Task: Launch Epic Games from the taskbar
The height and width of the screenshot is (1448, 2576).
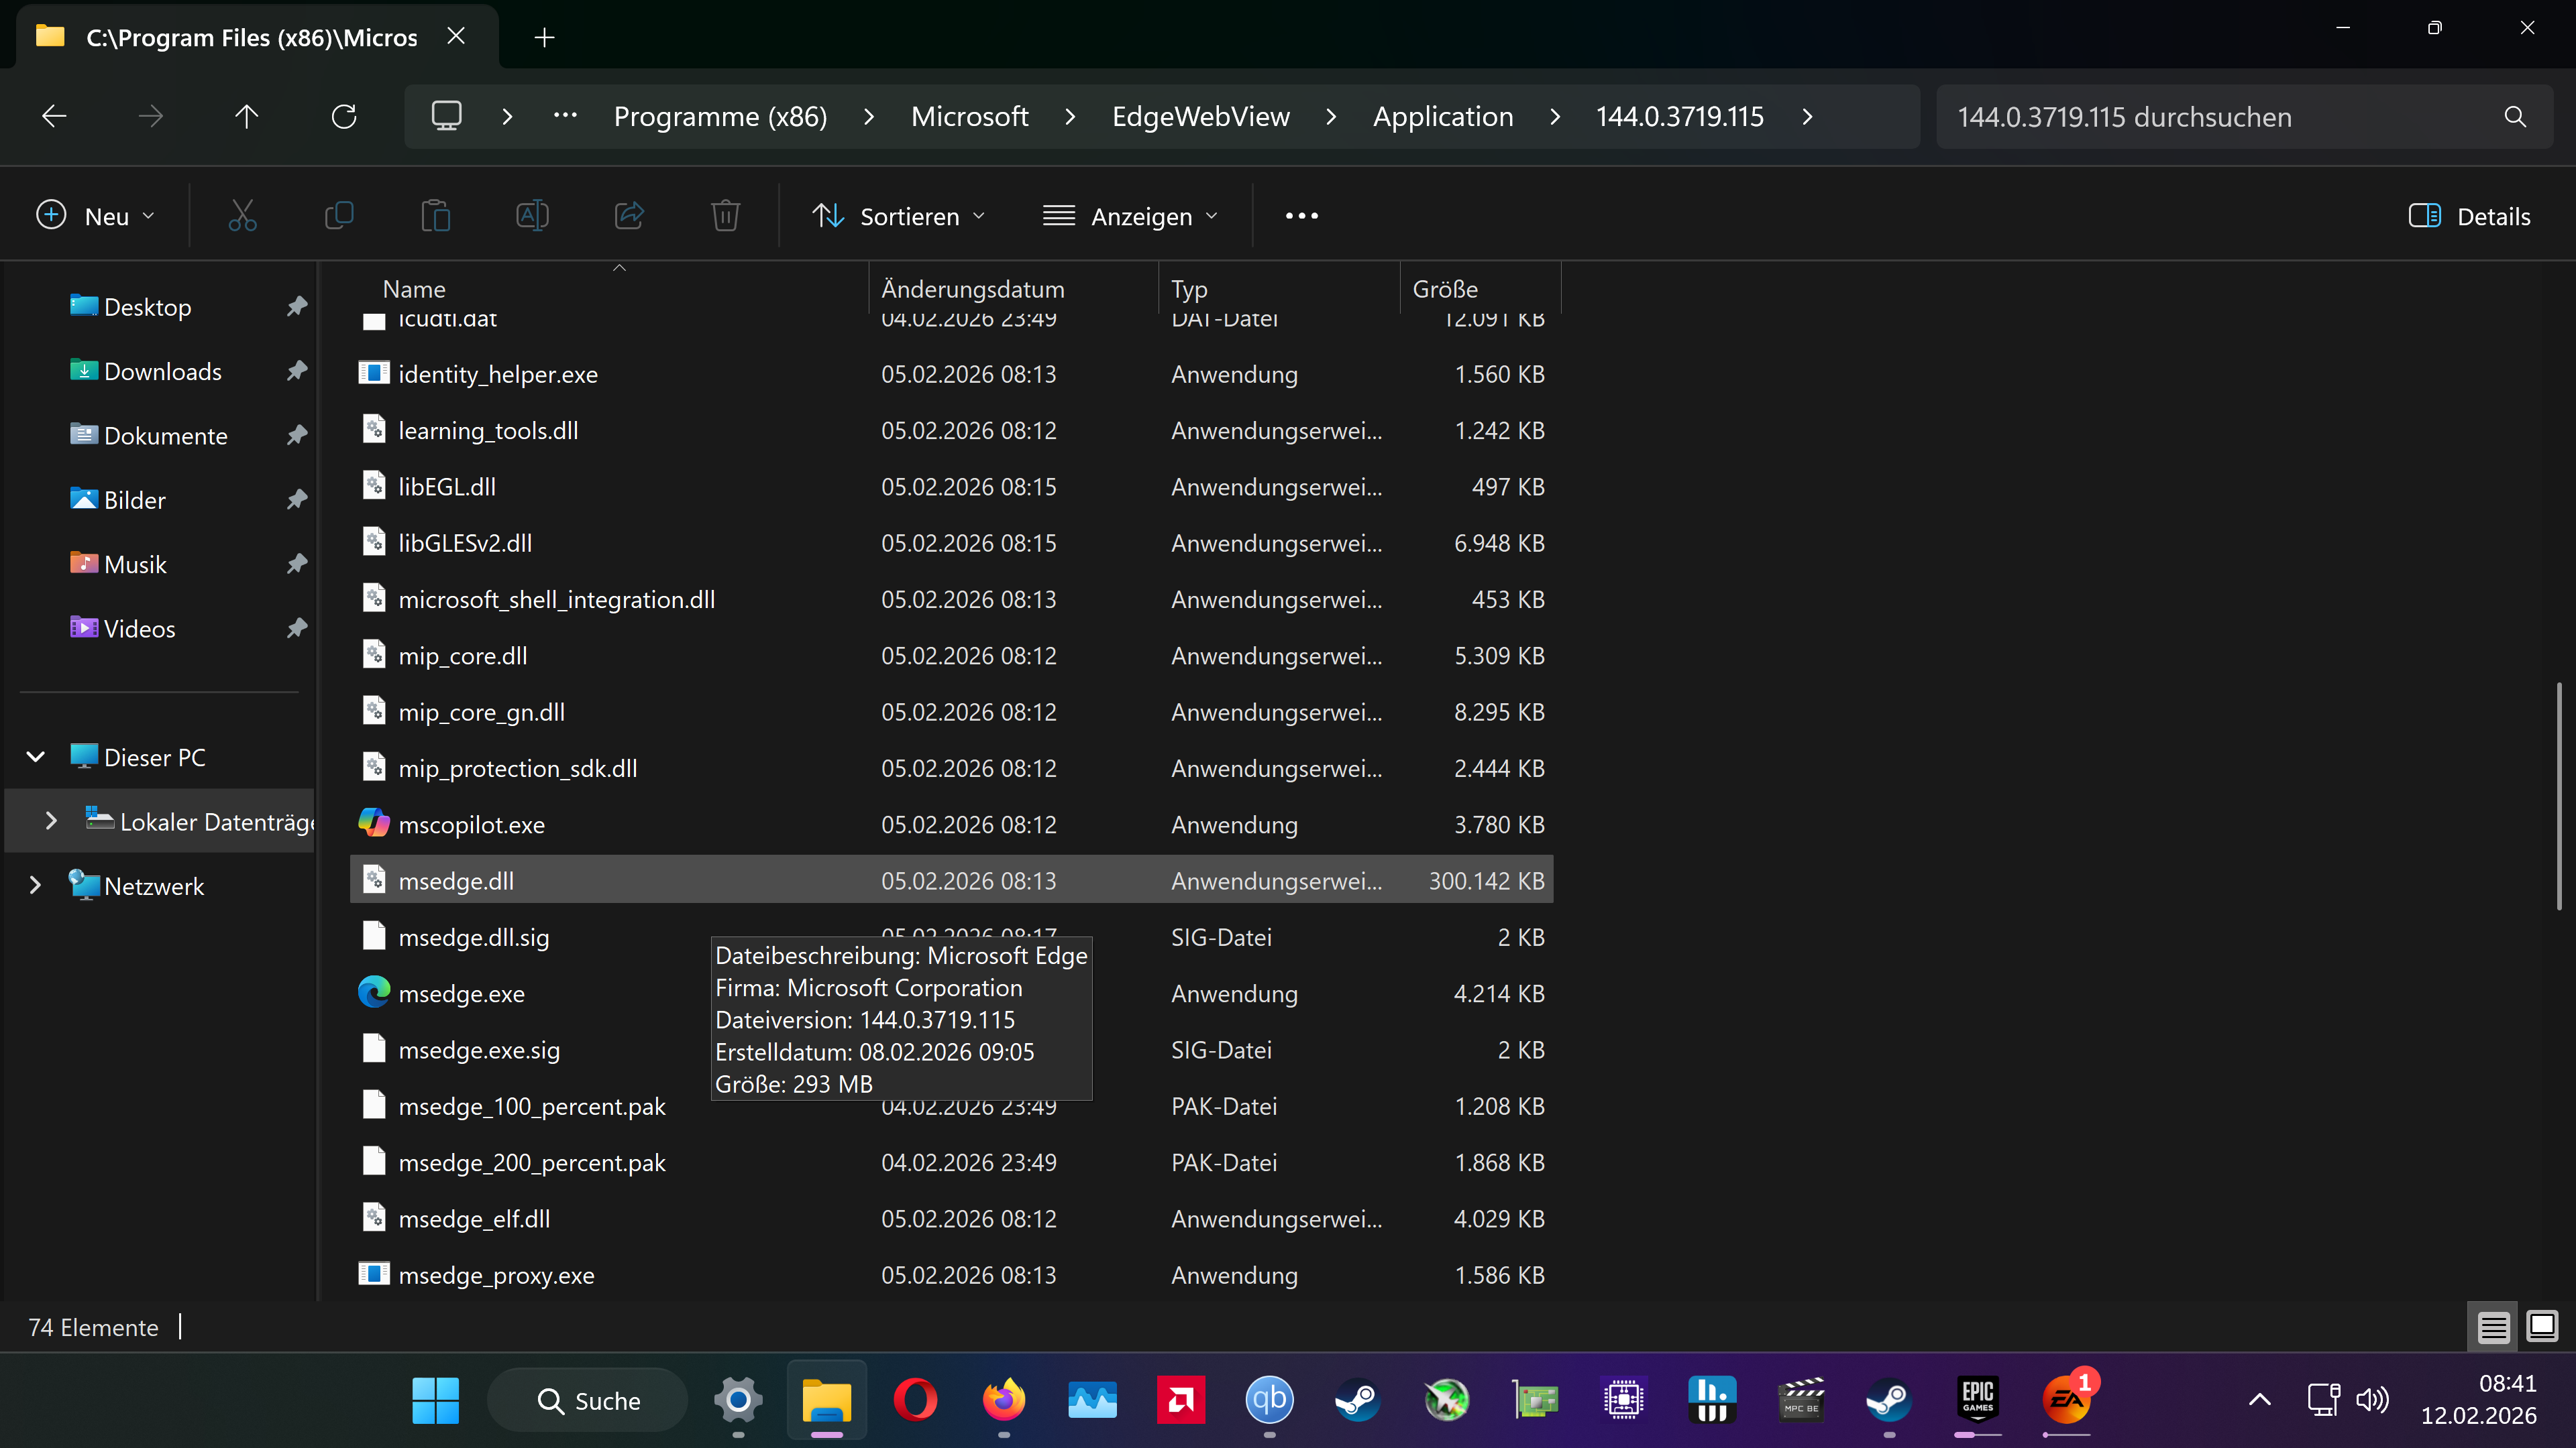Action: 1977,1399
